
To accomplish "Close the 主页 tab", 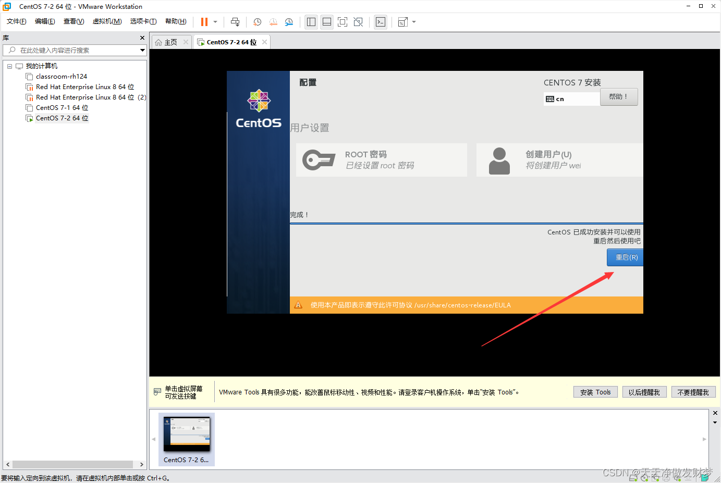I will pyautogui.click(x=186, y=42).
